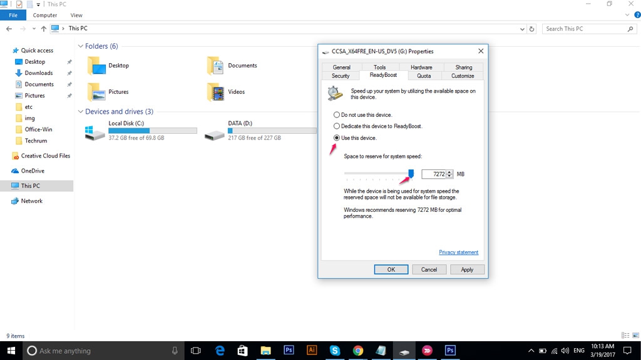Open Google Chrome from the taskbar
This screenshot has width=641, height=360.
coord(357,351)
